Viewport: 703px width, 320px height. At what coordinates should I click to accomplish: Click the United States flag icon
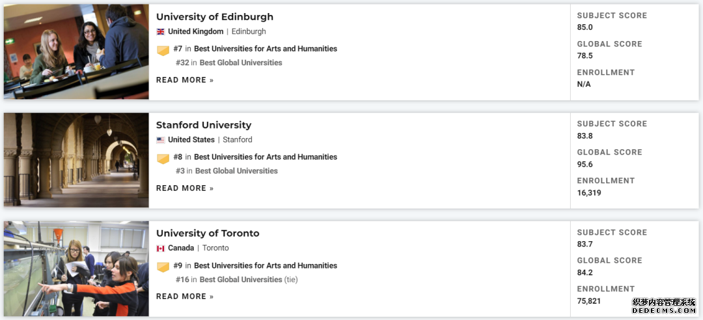point(161,140)
